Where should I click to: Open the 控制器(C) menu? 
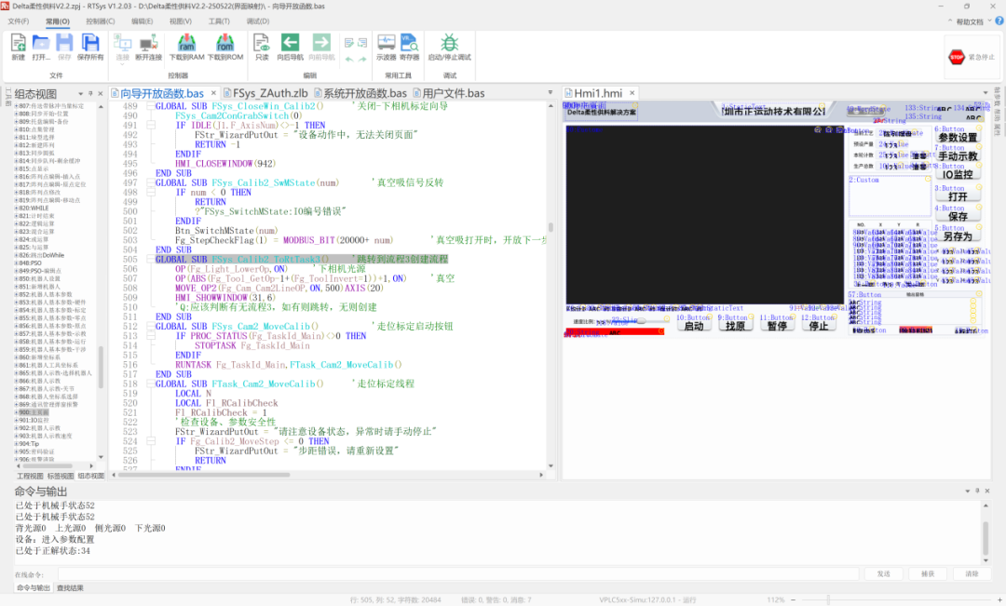point(100,21)
